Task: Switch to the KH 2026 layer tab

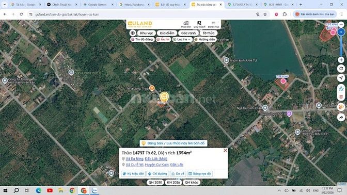Action: click(x=174, y=183)
